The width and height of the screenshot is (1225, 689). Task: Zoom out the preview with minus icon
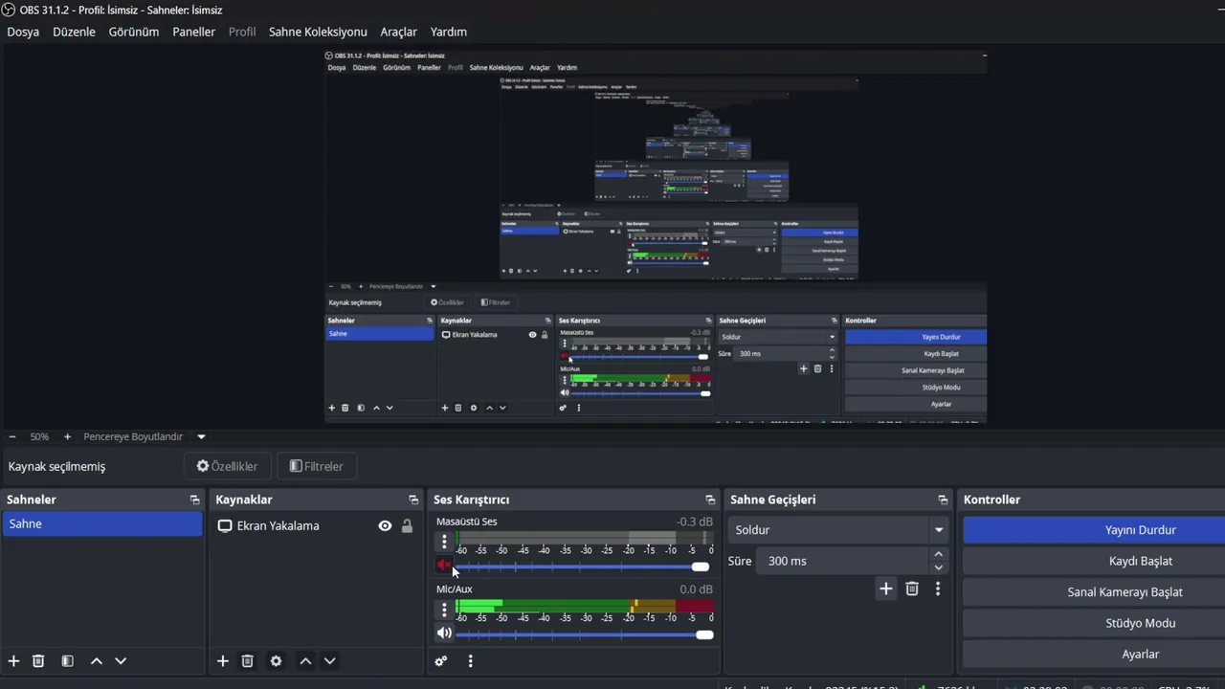(x=11, y=436)
